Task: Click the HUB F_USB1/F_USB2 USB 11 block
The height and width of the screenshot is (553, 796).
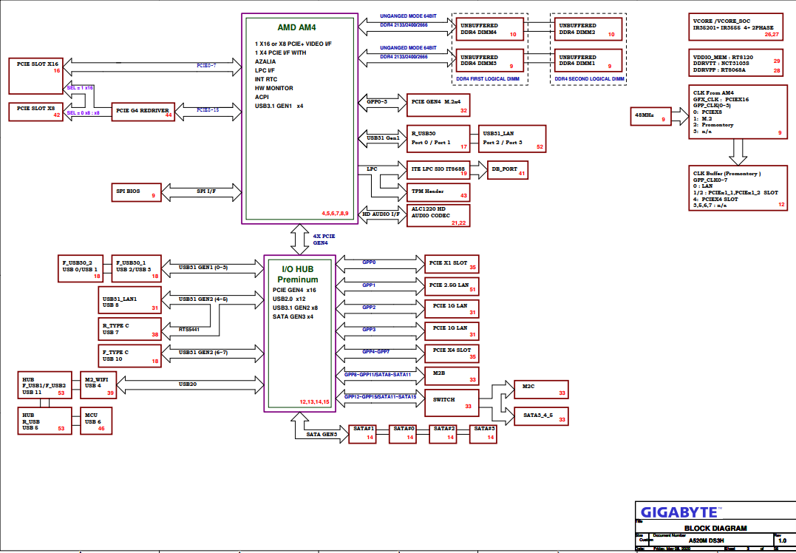Action: coord(44,385)
